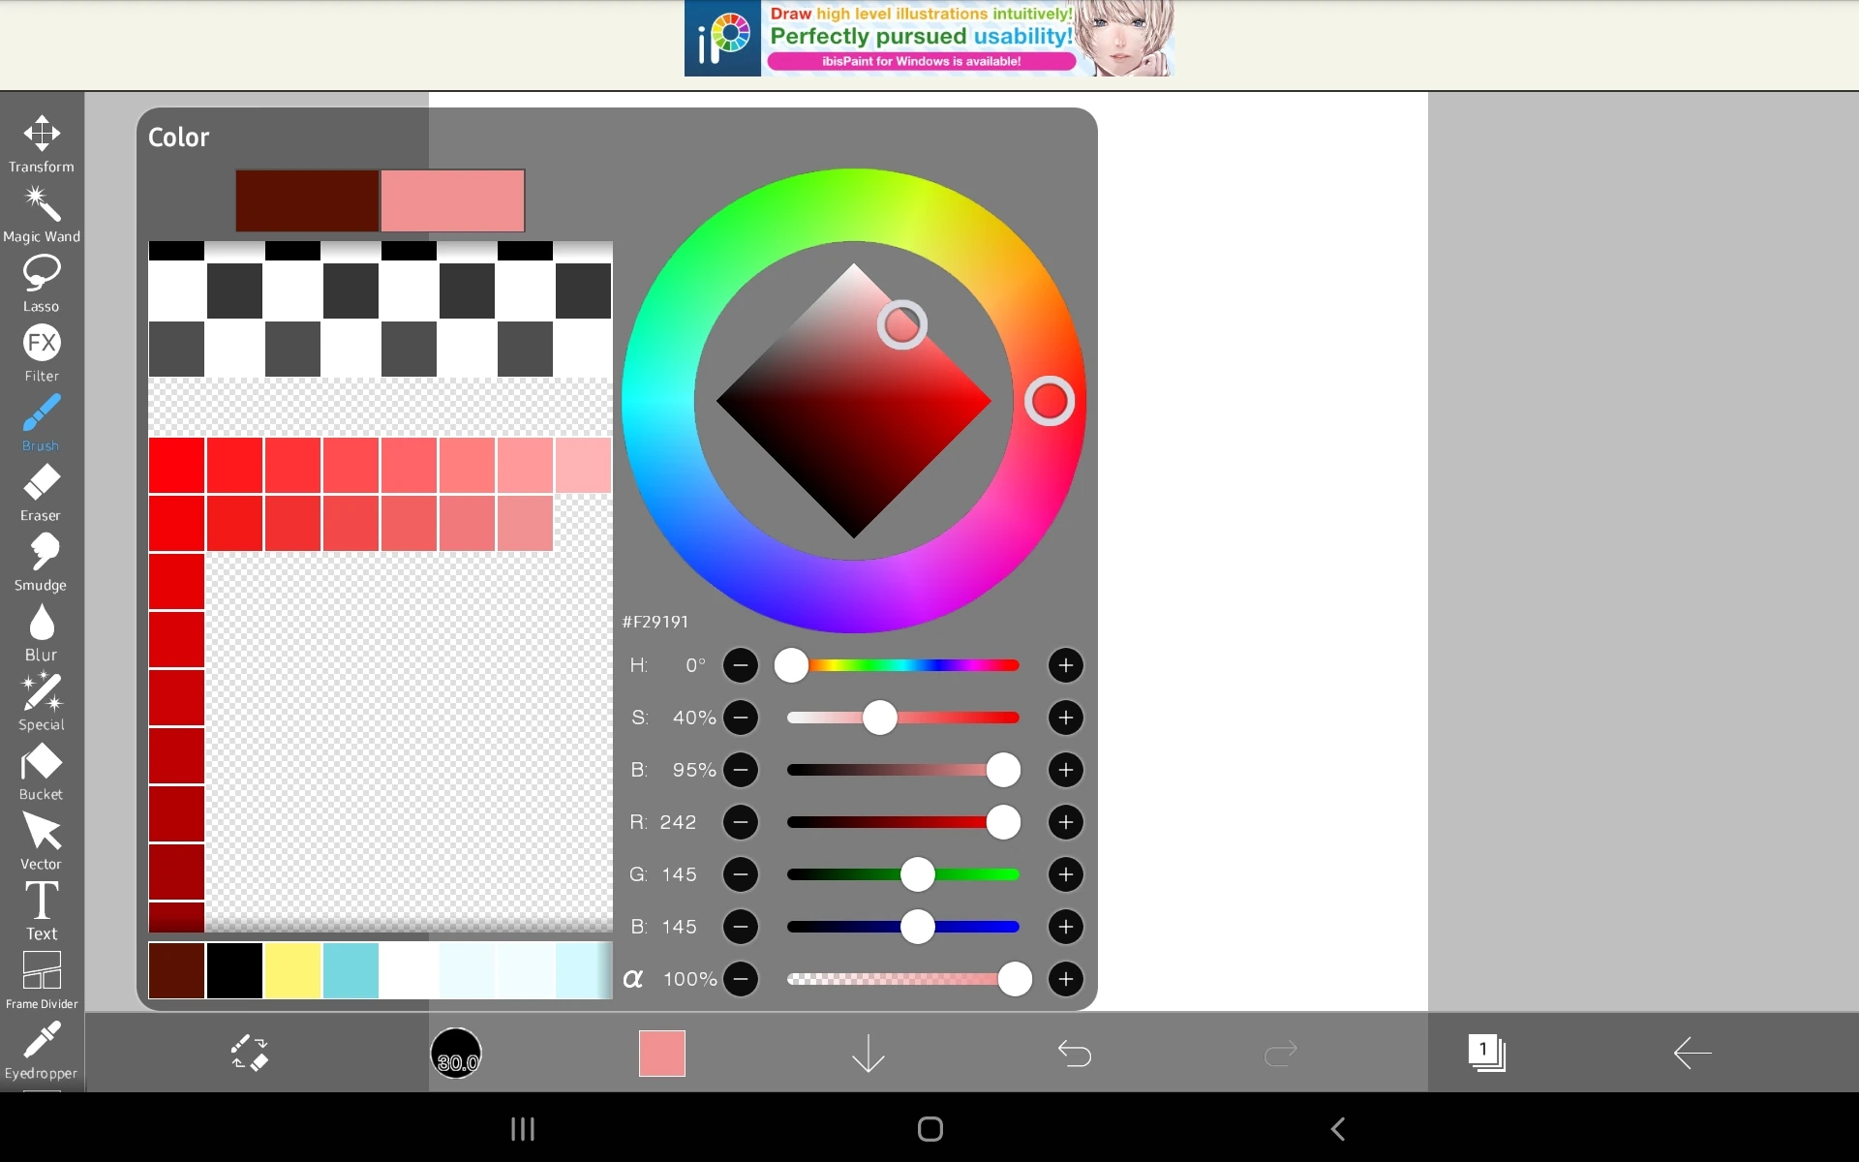Select the Bucket fill tool
Viewport: 1859px width, 1162px height.
click(x=41, y=764)
